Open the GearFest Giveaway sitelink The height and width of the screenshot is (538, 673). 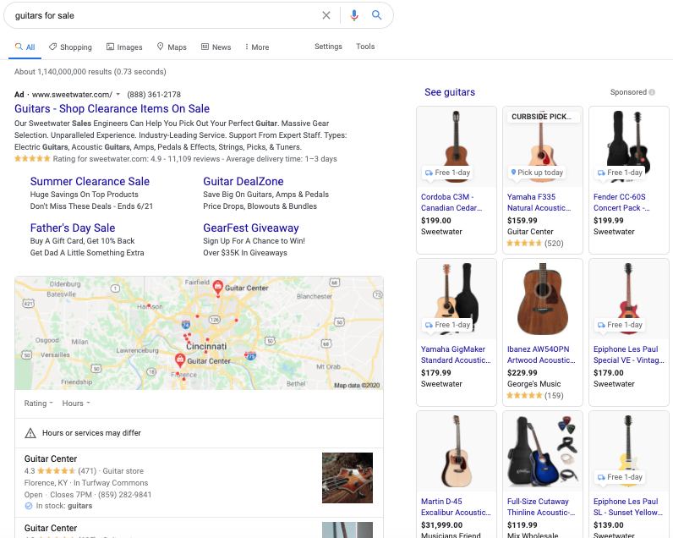(x=251, y=228)
